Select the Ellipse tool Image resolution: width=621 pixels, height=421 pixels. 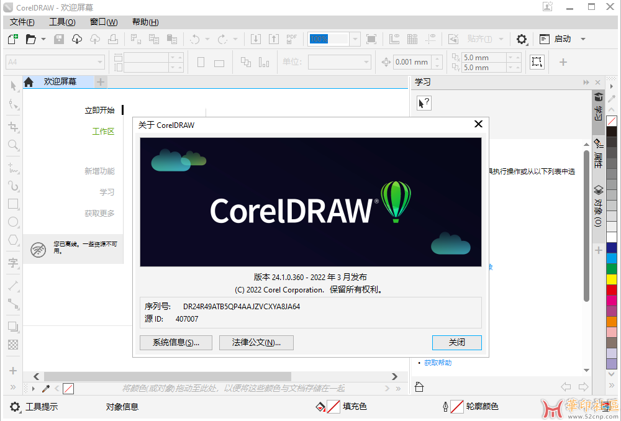coord(13,222)
